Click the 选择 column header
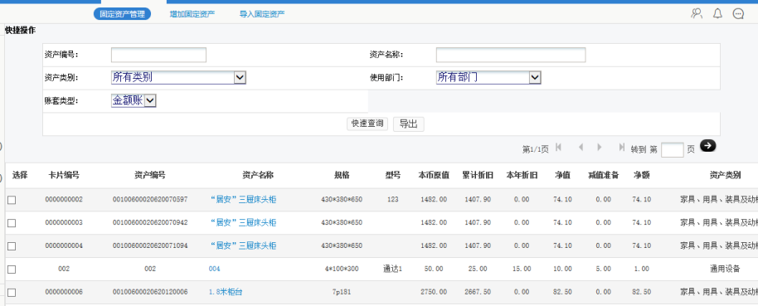 coord(20,176)
